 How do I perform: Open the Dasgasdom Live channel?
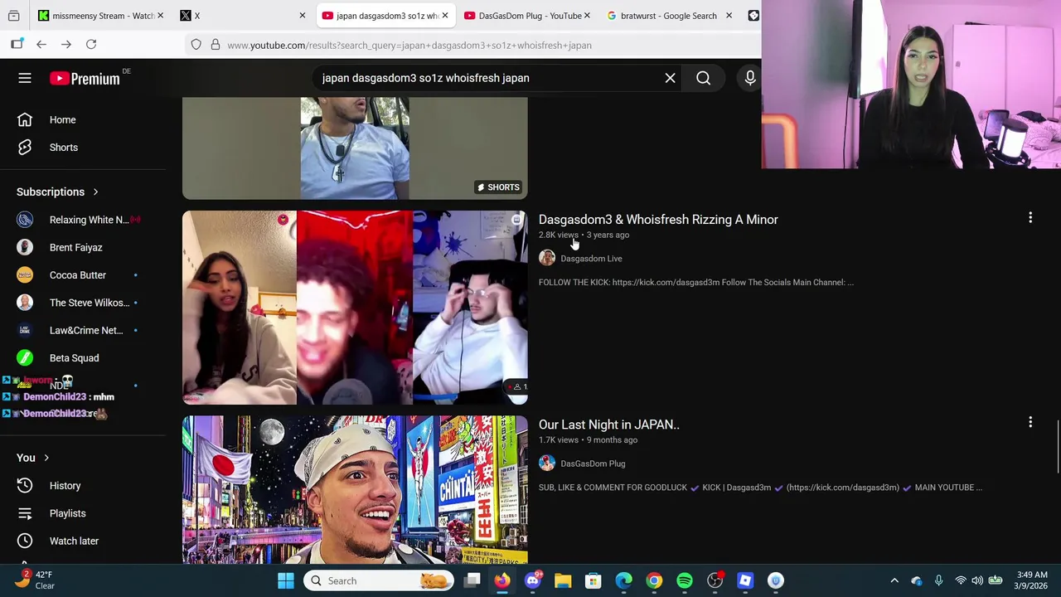click(591, 259)
